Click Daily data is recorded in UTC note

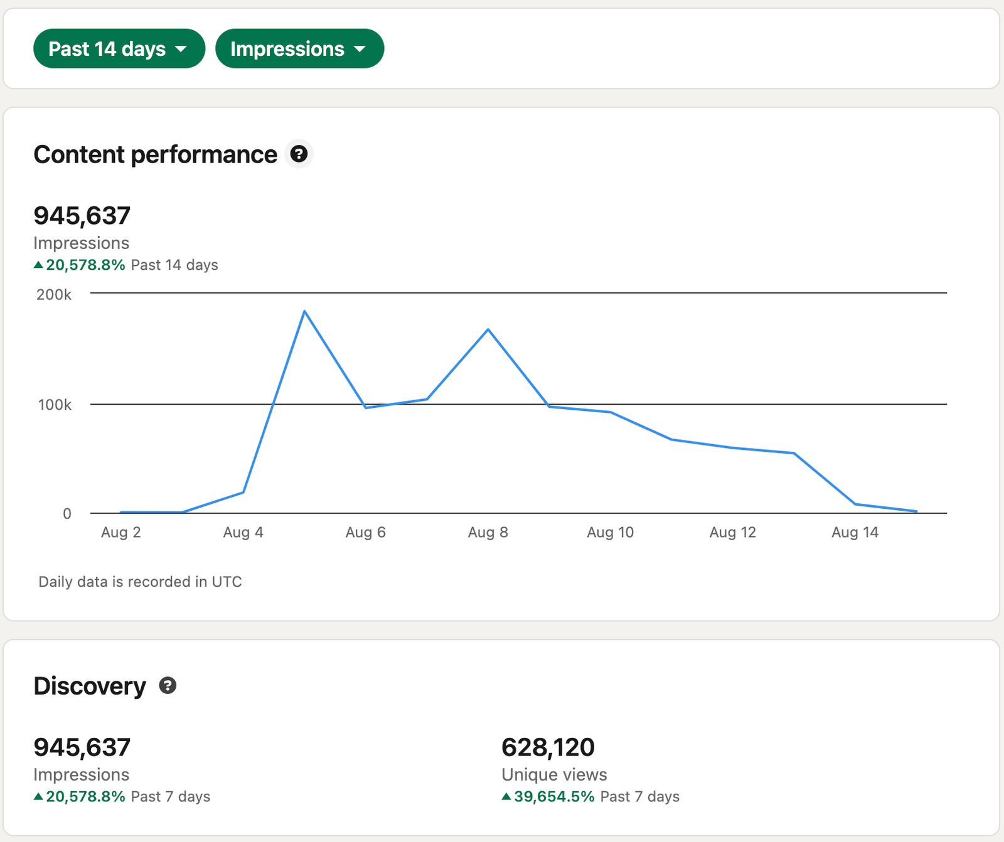(140, 582)
